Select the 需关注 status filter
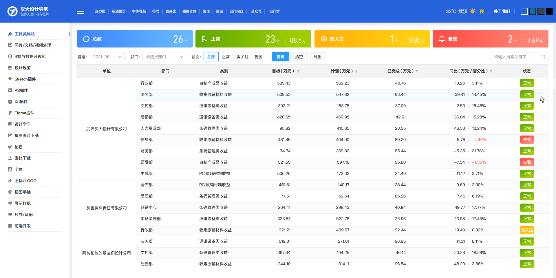Image resolution: width=556 pixels, height=278 pixels. [x=242, y=57]
